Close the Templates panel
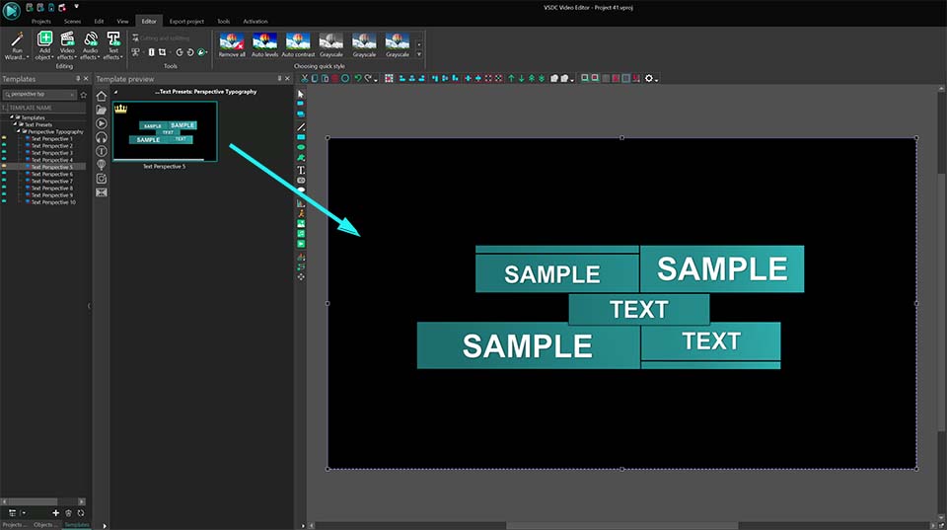Image resolution: width=947 pixels, height=530 pixels. (86, 79)
